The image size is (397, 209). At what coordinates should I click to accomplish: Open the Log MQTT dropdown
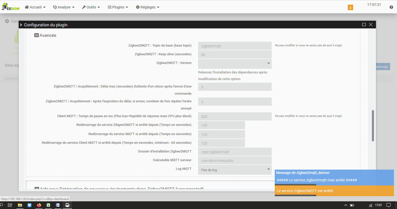[235, 170]
